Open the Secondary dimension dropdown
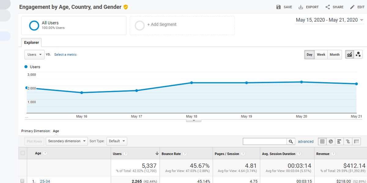 66,141
